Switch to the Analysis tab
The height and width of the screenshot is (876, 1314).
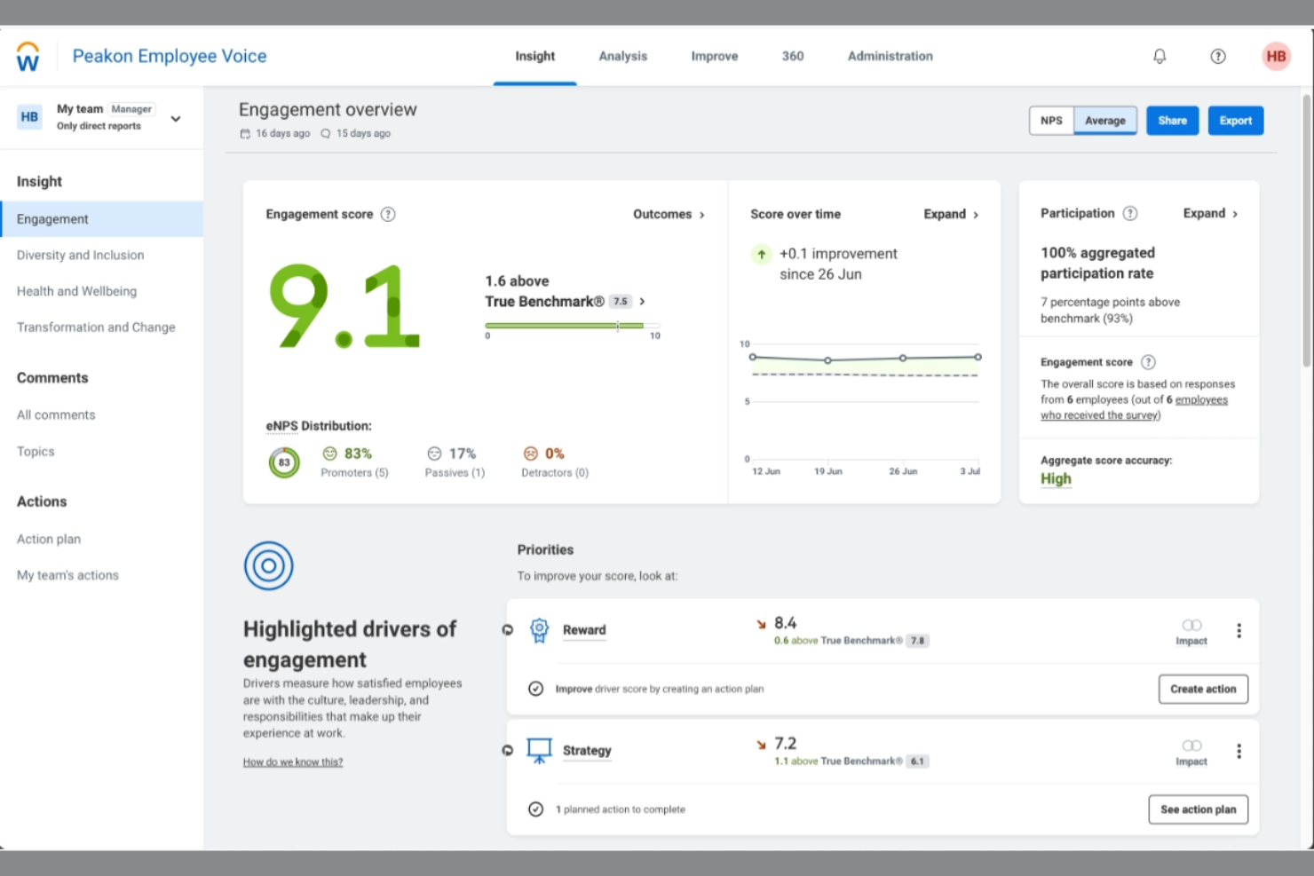(x=622, y=56)
